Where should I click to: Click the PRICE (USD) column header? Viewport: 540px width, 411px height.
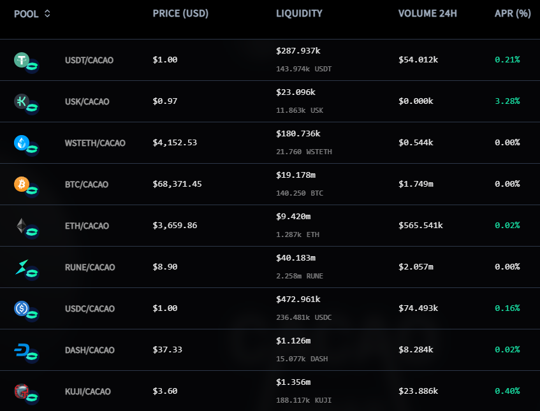click(x=180, y=13)
